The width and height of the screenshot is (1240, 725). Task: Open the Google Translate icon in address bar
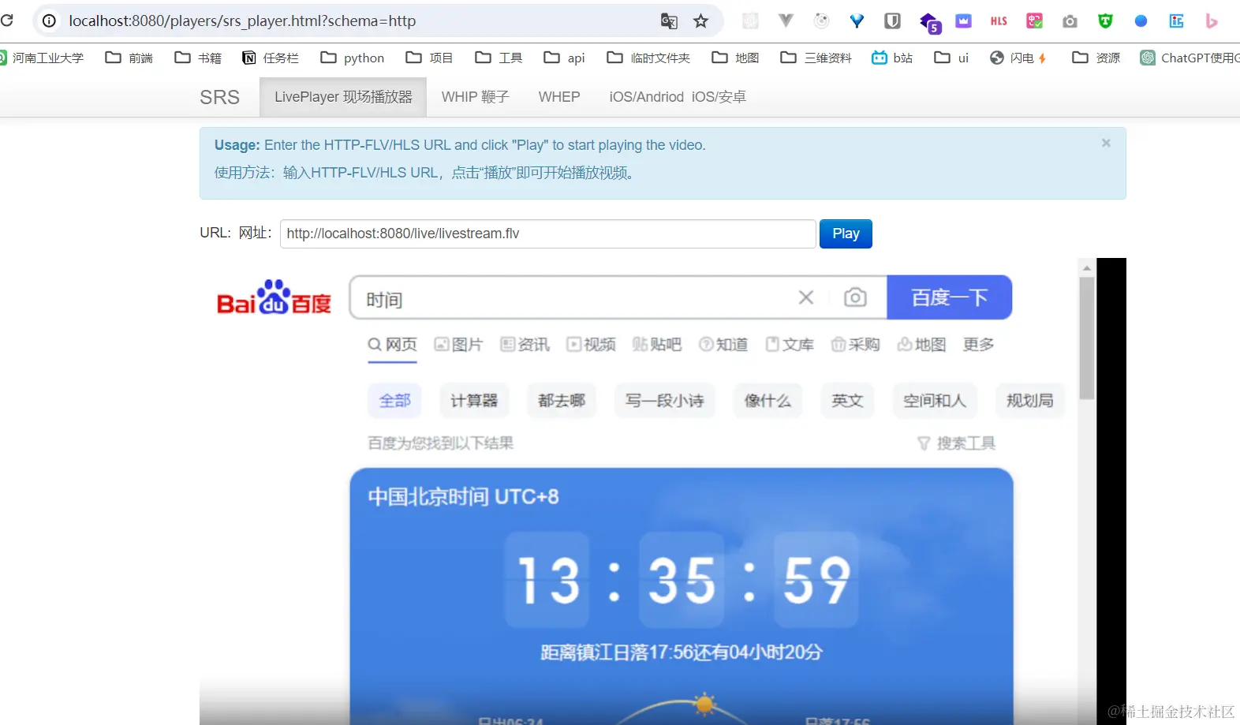[x=669, y=21]
